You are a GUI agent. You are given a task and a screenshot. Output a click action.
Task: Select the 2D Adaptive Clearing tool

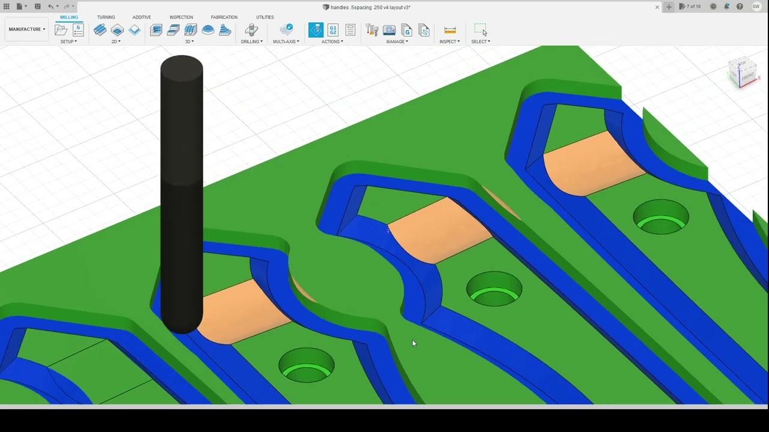(x=100, y=30)
